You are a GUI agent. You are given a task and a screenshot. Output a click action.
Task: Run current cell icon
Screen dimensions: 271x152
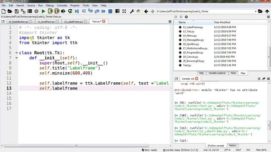coord(50,11)
